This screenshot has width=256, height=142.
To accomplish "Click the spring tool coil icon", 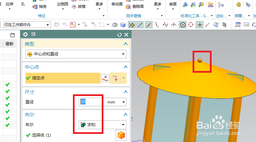I will tap(238, 5).
